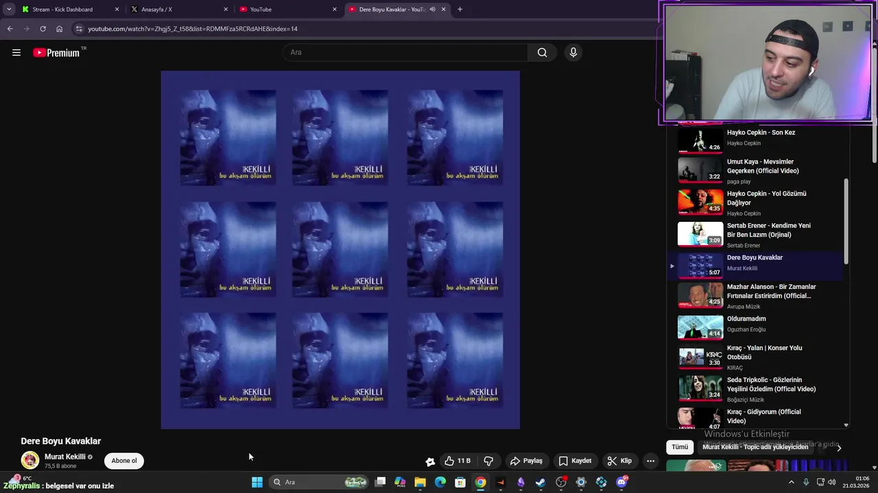This screenshot has width=878, height=493.
Task: Expand hidden system tray icons
Action: coord(791,482)
